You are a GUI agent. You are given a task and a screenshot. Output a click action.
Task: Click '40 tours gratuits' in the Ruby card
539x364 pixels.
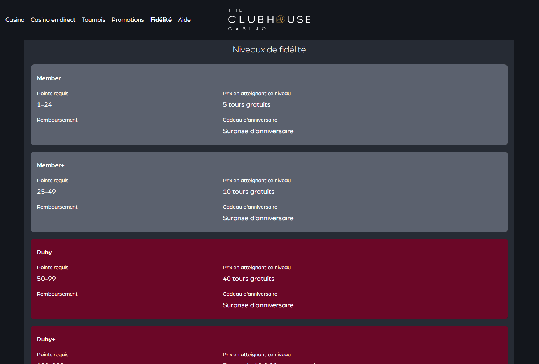point(248,279)
